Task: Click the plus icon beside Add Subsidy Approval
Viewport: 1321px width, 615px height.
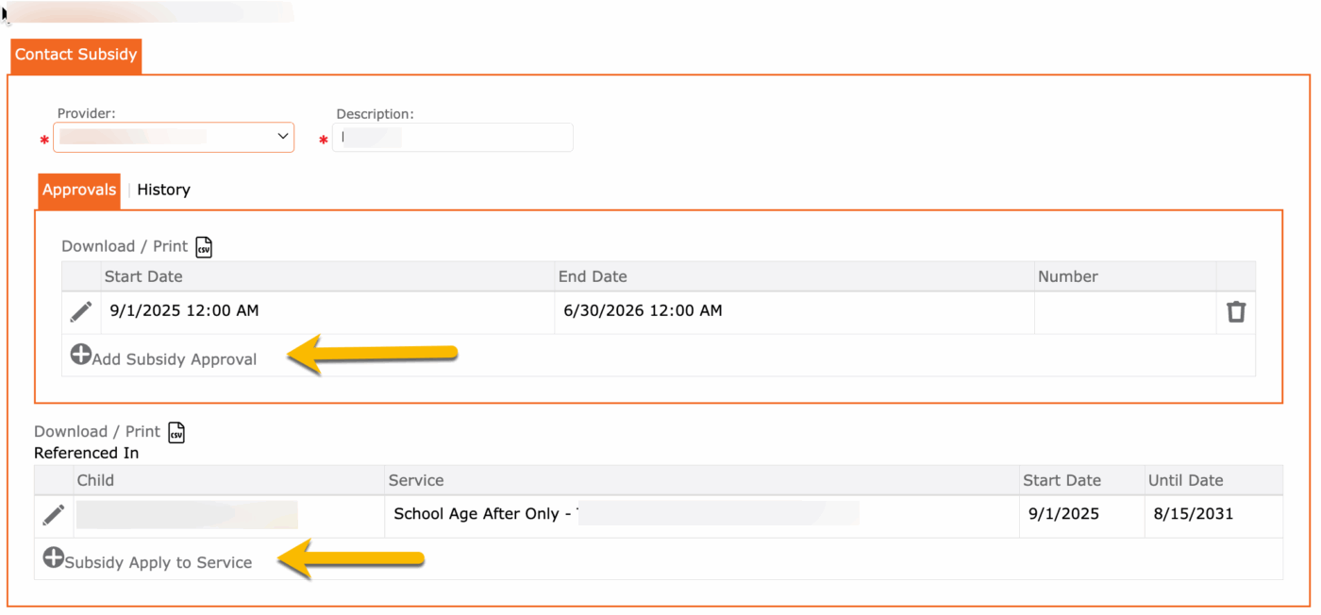Action: pos(81,356)
